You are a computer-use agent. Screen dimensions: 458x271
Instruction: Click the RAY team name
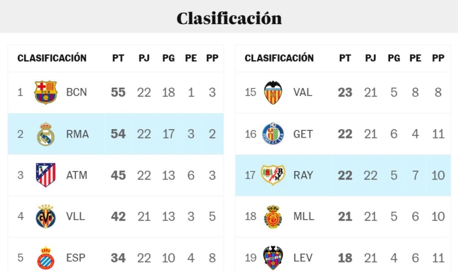click(303, 175)
